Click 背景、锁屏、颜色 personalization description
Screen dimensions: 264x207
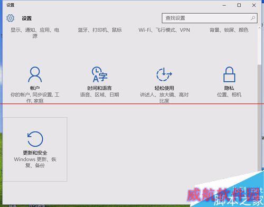tap(229, 30)
